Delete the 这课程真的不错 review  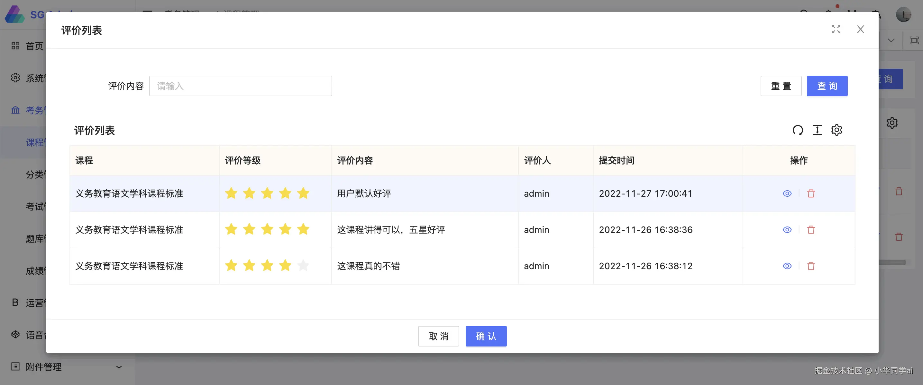[x=811, y=266]
